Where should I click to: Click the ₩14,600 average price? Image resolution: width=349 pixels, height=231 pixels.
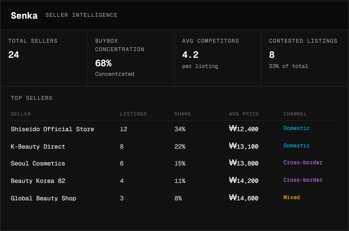(x=244, y=198)
